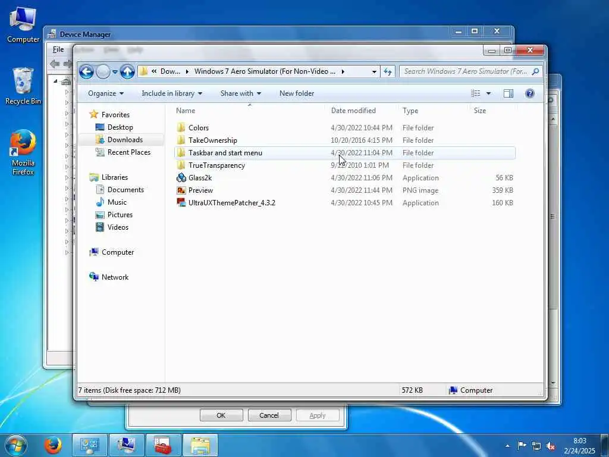Open the Recycle Bin desktop icon

pyautogui.click(x=23, y=86)
